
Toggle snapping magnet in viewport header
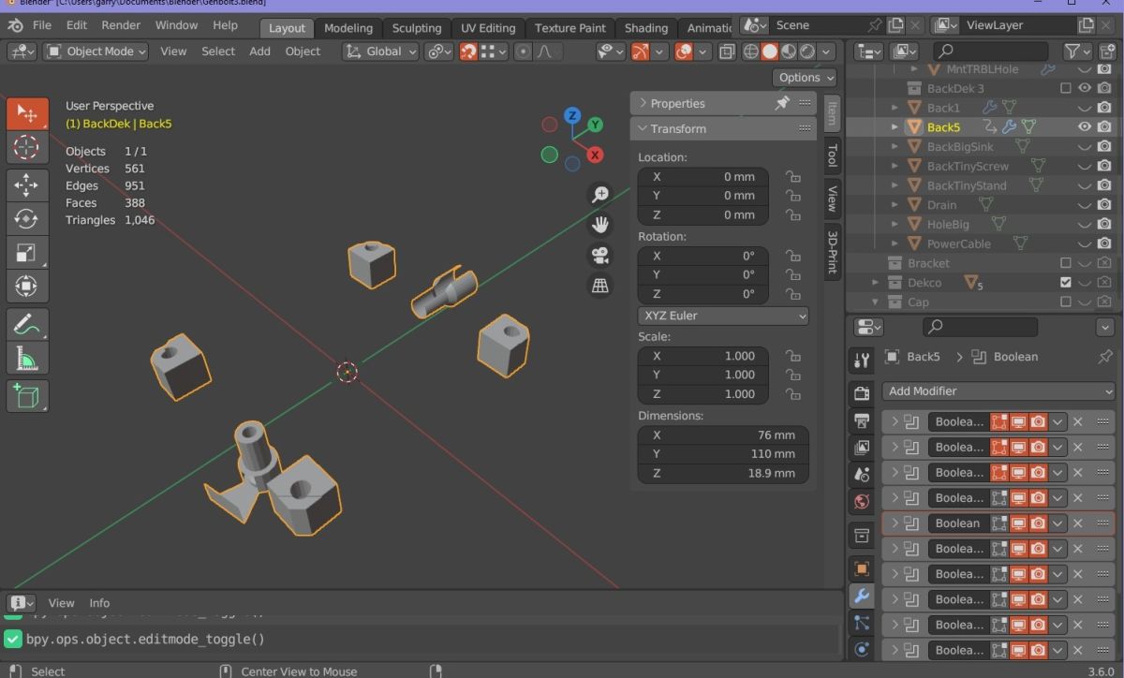tap(468, 52)
